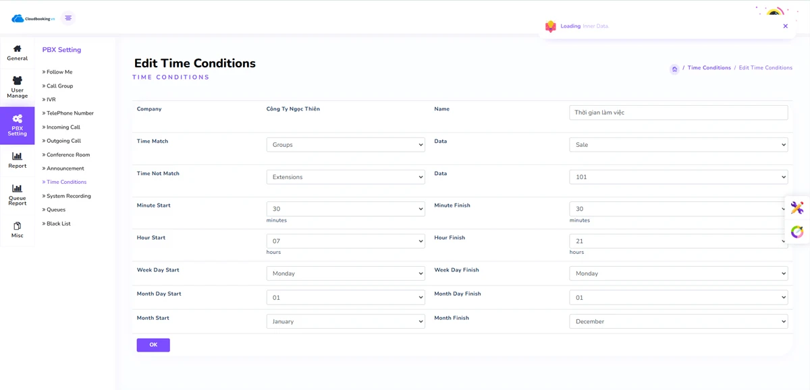Expand the Time Match dropdown

(x=346, y=145)
